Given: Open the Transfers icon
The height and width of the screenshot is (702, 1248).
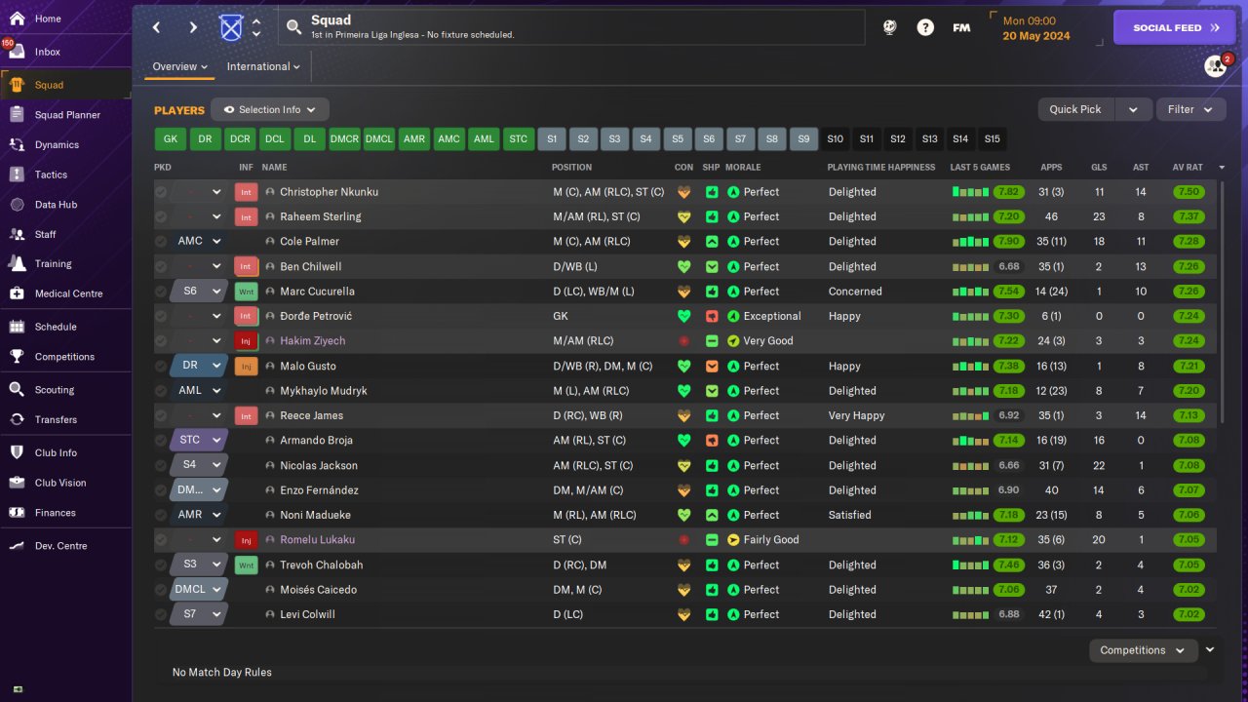Looking at the screenshot, I should [x=17, y=419].
